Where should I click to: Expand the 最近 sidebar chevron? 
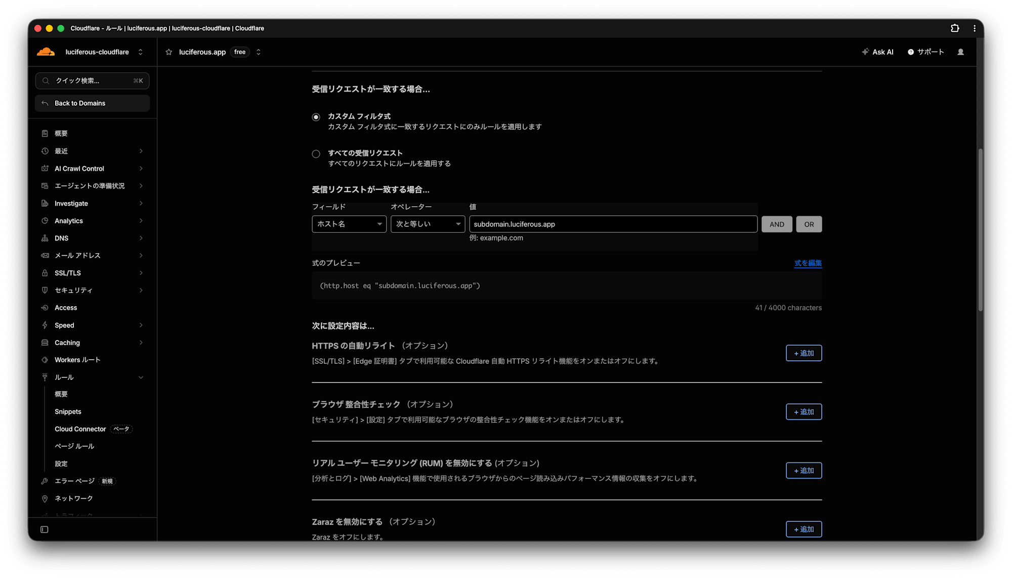click(141, 151)
